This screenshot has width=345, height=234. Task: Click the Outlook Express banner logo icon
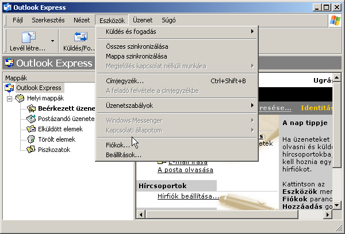9,63
